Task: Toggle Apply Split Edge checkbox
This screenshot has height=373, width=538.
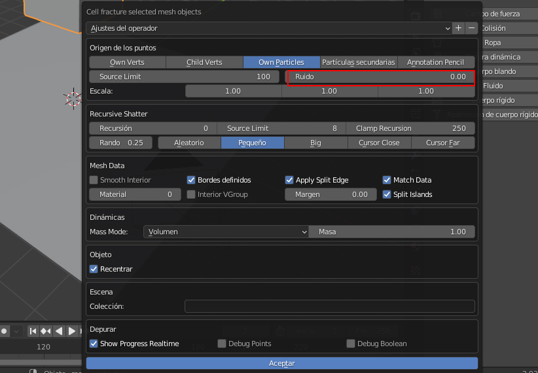Action: pyautogui.click(x=289, y=180)
